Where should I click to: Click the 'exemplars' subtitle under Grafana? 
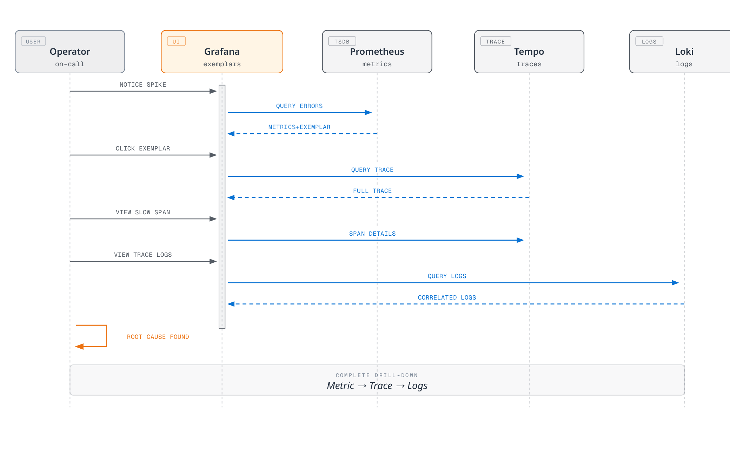coord(222,64)
